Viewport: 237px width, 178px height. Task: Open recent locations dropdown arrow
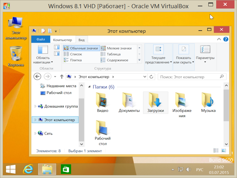coord(55,77)
